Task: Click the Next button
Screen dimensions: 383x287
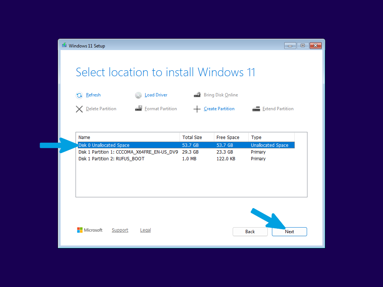Action: pyautogui.click(x=289, y=232)
